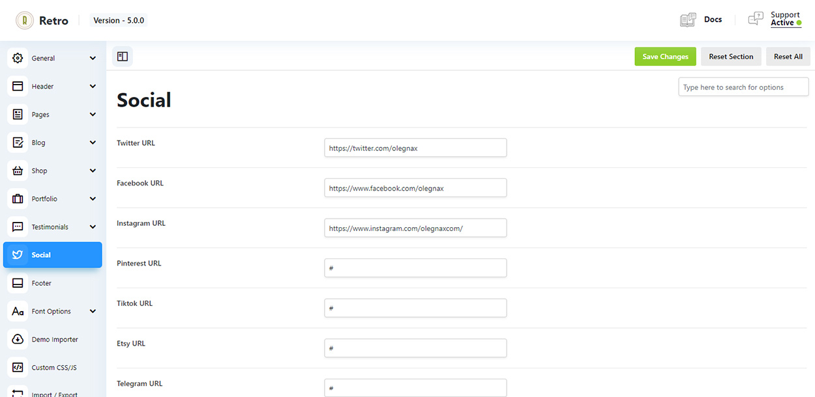
Task: Open the Demo Importer menu item
Action: [x=53, y=339]
